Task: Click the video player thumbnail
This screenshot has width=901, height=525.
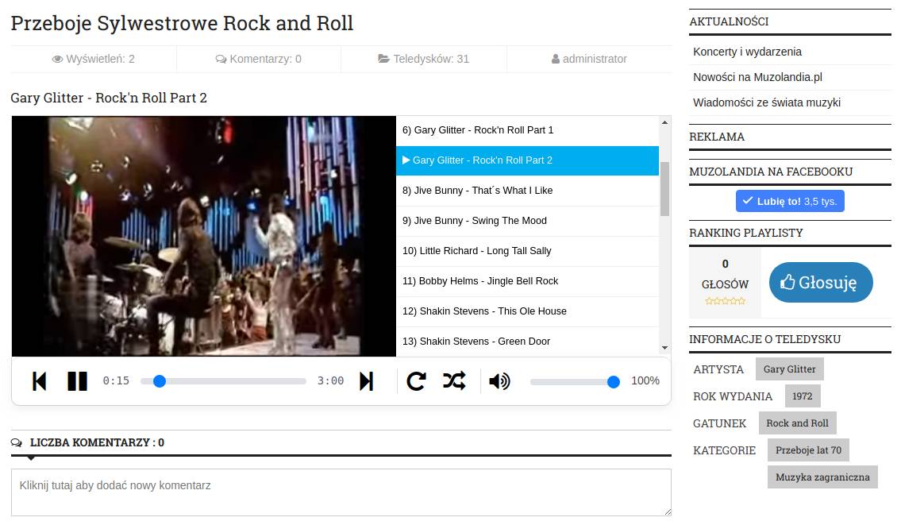Action: coord(203,236)
